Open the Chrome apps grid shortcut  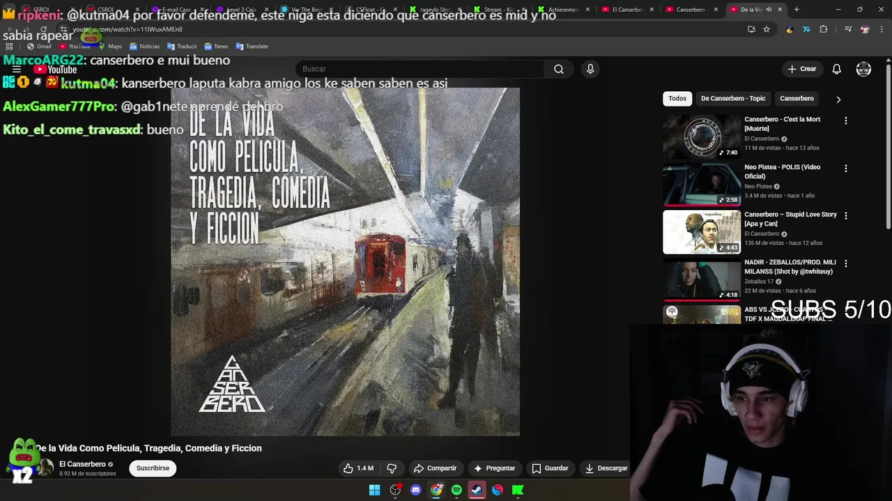click(9, 46)
